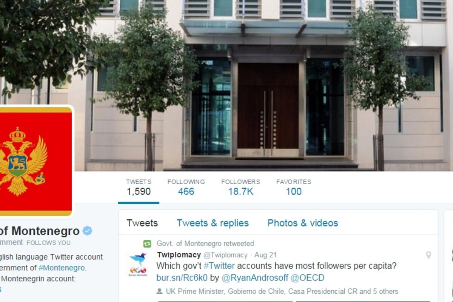Open the bur.sn/Rc6k0 link

[182, 278]
